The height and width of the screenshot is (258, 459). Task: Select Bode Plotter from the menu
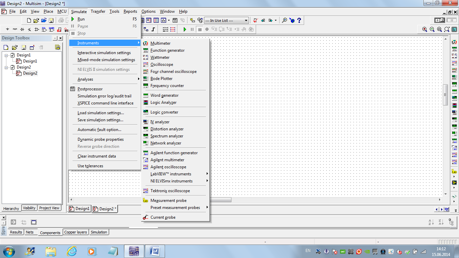175,79
